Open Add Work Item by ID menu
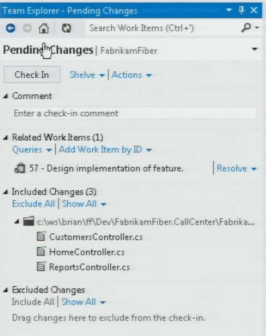This screenshot has width=266, height=336. coord(105,150)
